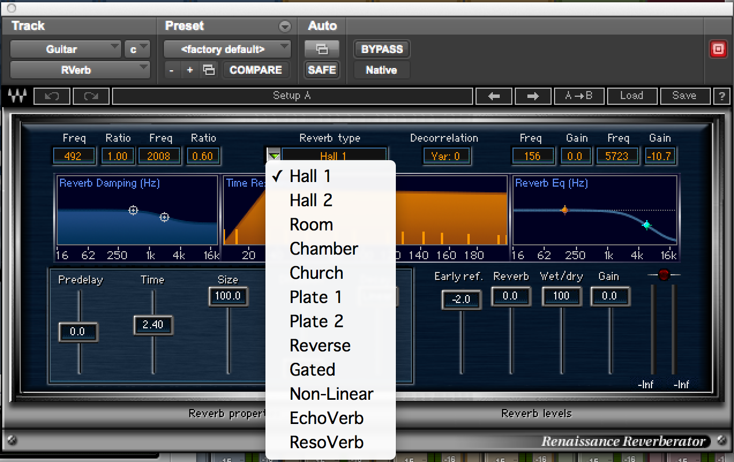Open the Preset section round menu arrow
Viewport: 734px width, 462px height.
(x=284, y=26)
